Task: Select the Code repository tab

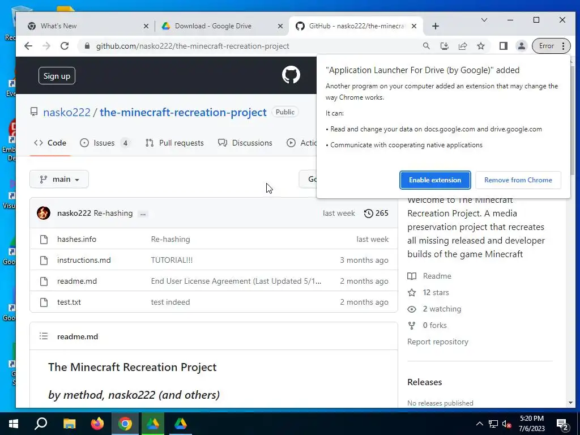Action: point(50,143)
